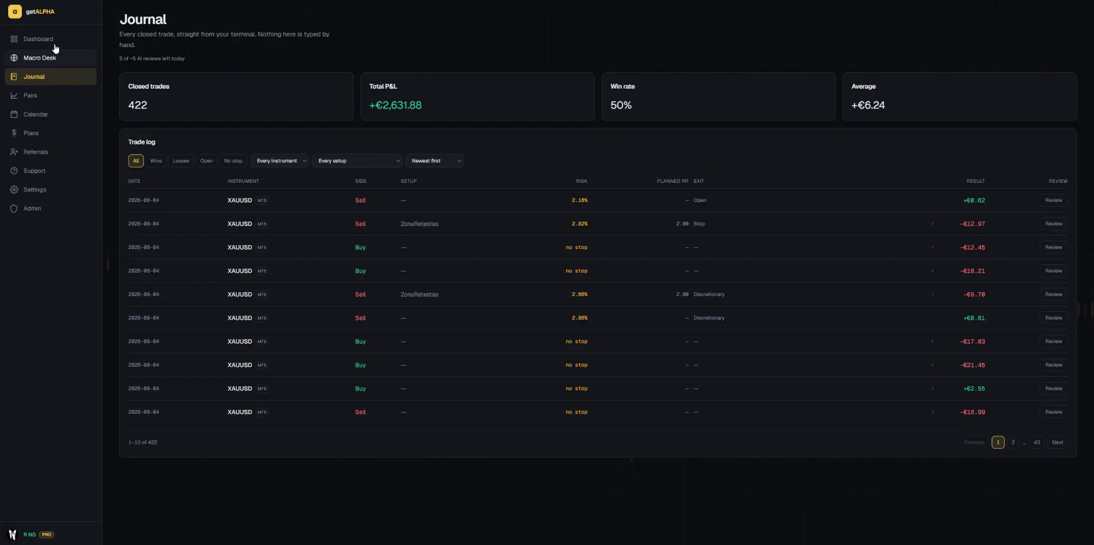Viewport: 1094px width, 545px height.
Task: Click 'AI reviews left today' text
Action: point(152,59)
